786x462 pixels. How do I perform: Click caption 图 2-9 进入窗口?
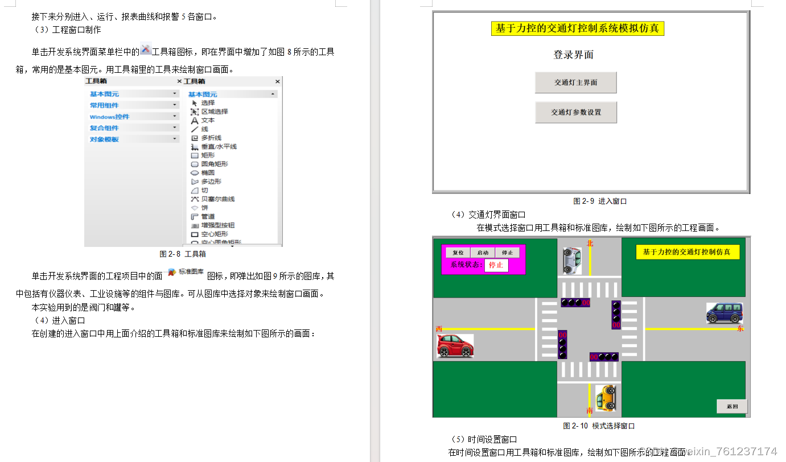click(x=600, y=201)
